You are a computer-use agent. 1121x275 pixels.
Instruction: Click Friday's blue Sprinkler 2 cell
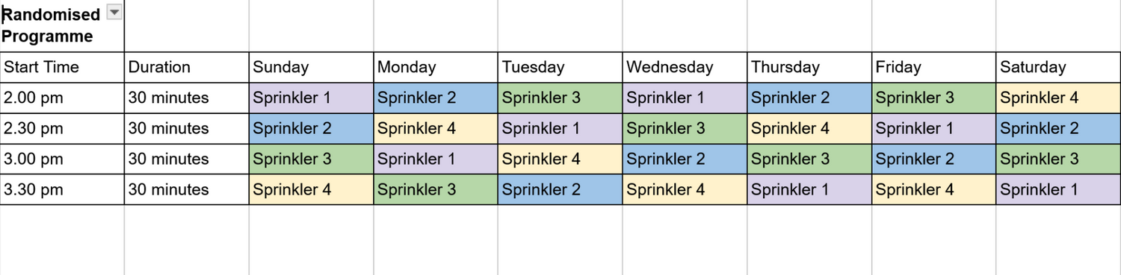pyautogui.click(x=933, y=159)
